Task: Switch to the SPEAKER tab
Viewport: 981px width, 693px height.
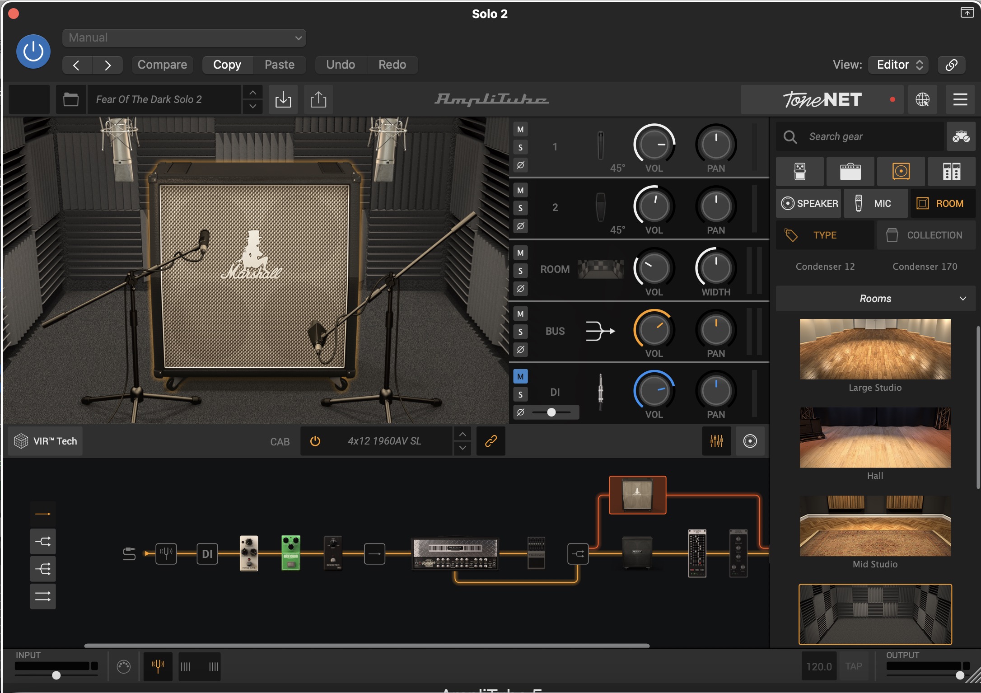Action: coord(809,203)
